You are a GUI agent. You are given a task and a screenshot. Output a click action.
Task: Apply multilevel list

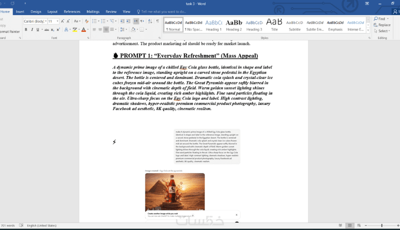coord(112,21)
